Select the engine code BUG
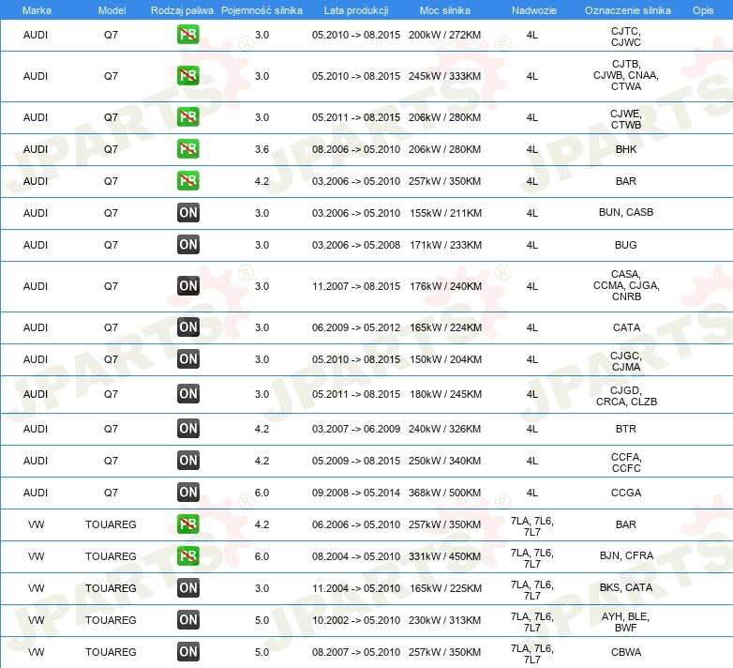Viewport: 733px width, 668px height. tap(625, 245)
